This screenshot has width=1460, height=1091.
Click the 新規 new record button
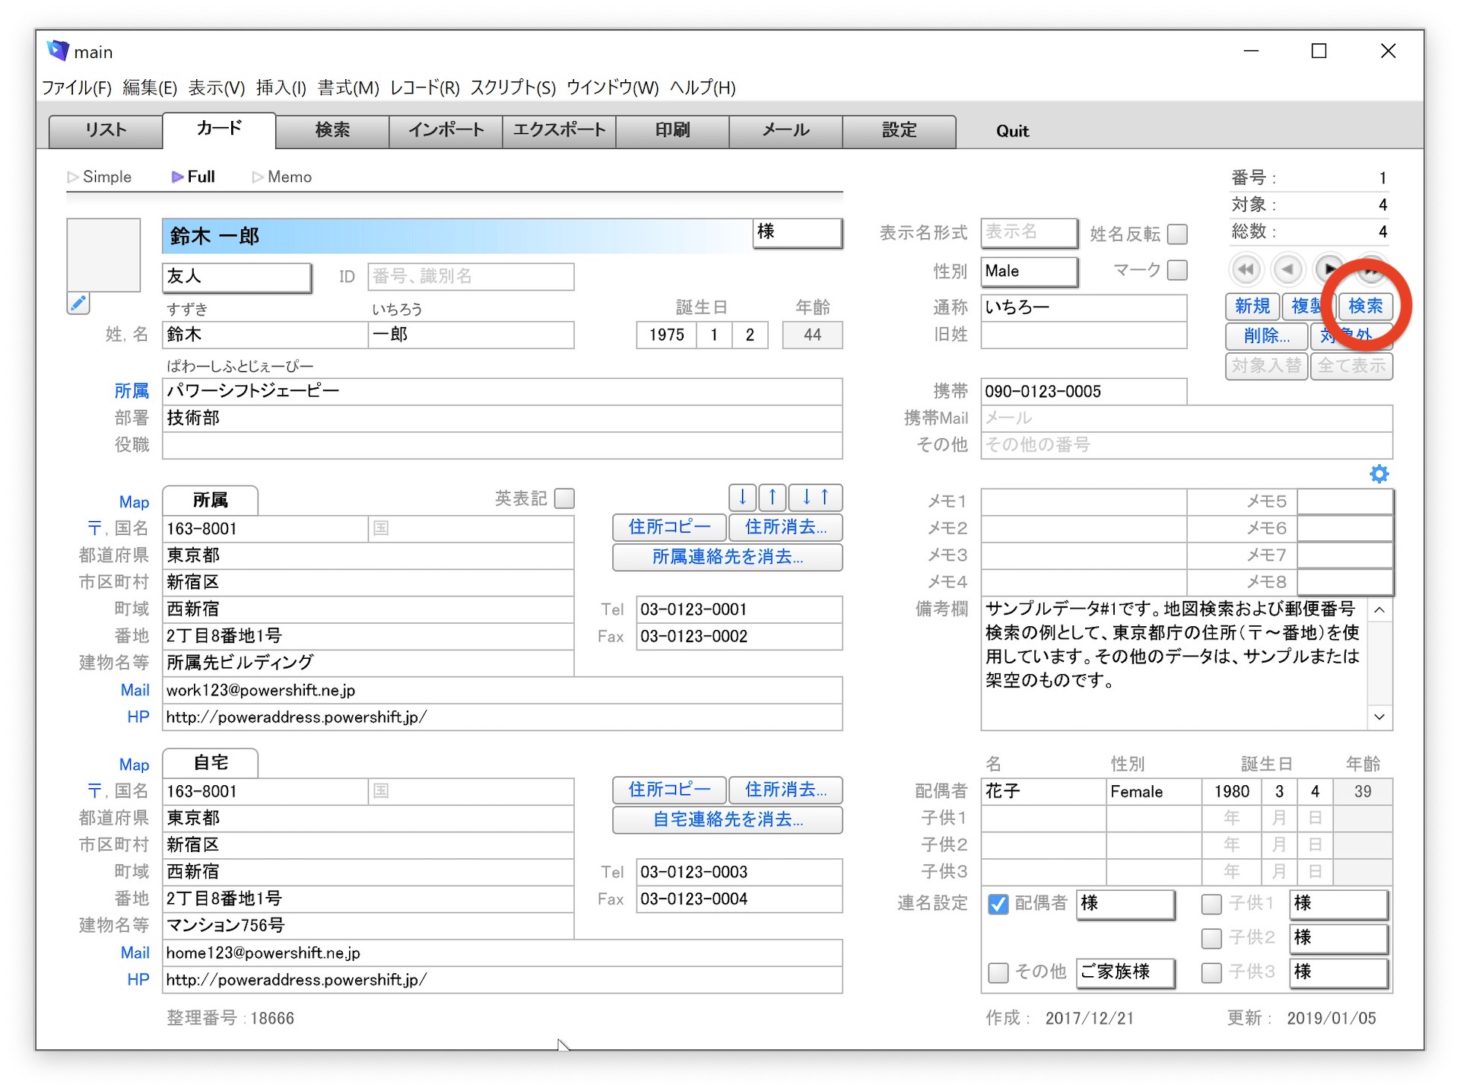(1252, 306)
